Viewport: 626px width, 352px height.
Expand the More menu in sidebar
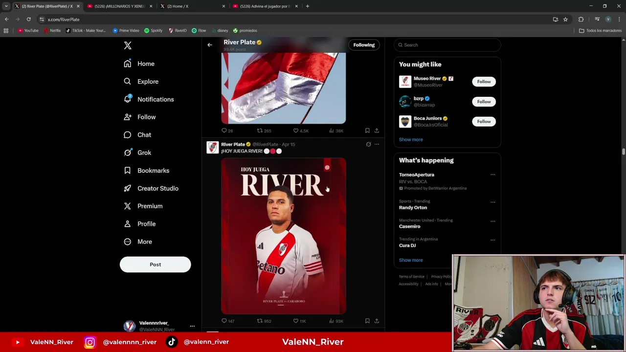point(138,242)
